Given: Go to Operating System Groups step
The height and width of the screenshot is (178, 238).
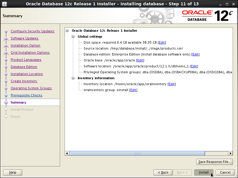Looking at the screenshot, I should [31, 88].
